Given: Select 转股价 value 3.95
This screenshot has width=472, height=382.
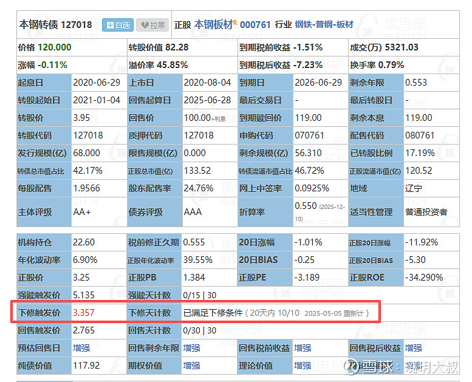Looking at the screenshot, I should click(81, 118).
